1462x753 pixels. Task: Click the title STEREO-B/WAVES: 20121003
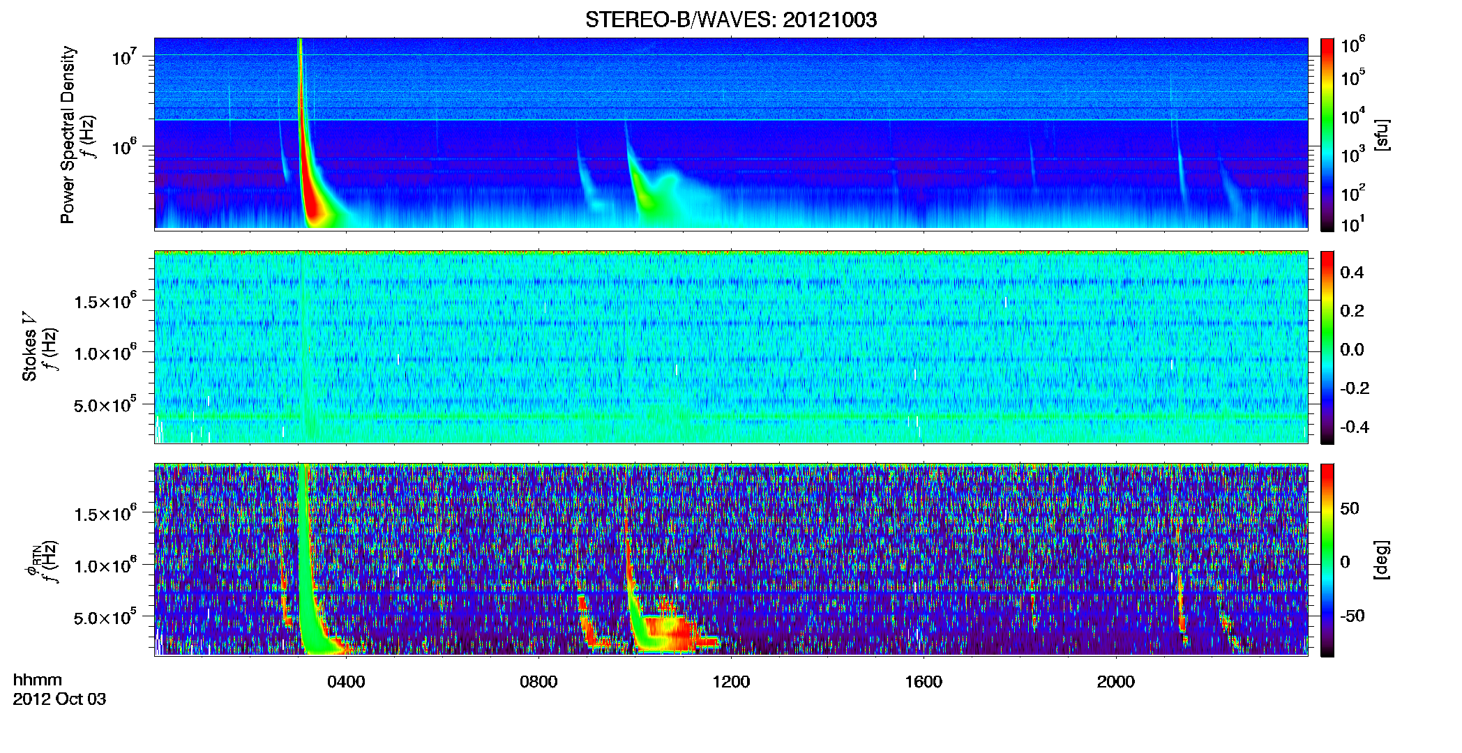731,20
